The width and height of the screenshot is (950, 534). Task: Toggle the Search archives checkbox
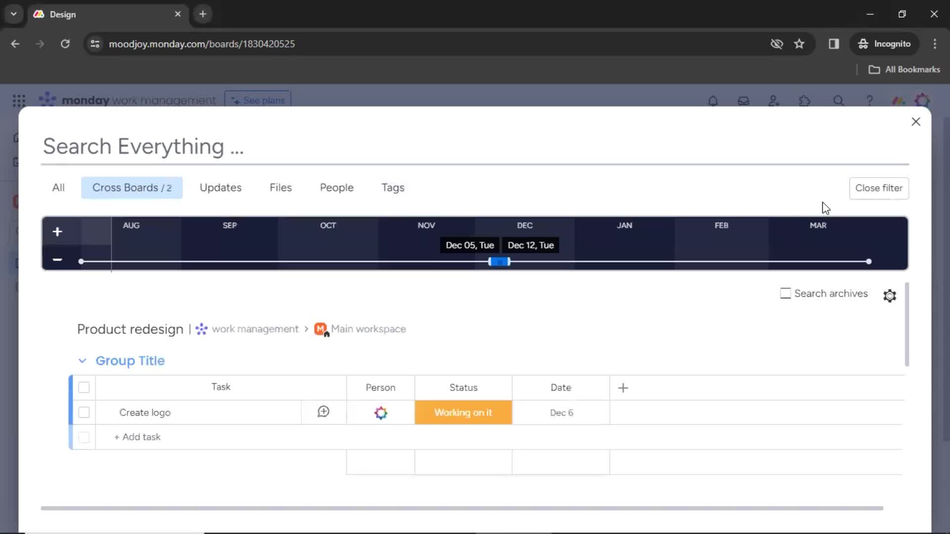(x=785, y=293)
